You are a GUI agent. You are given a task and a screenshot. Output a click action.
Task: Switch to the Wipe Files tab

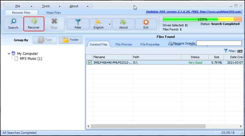[x=54, y=13]
